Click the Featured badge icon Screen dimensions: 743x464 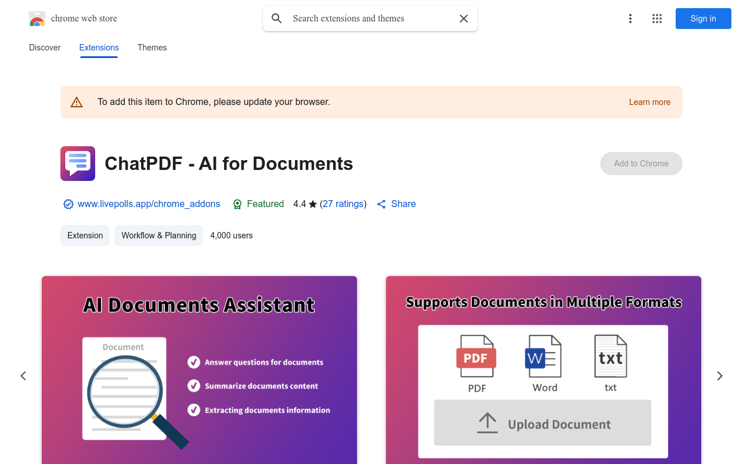[x=237, y=204]
